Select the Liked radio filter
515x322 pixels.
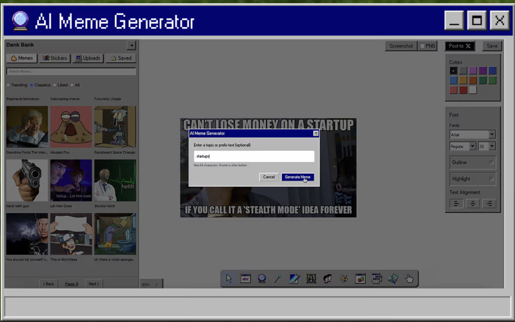point(60,85)
